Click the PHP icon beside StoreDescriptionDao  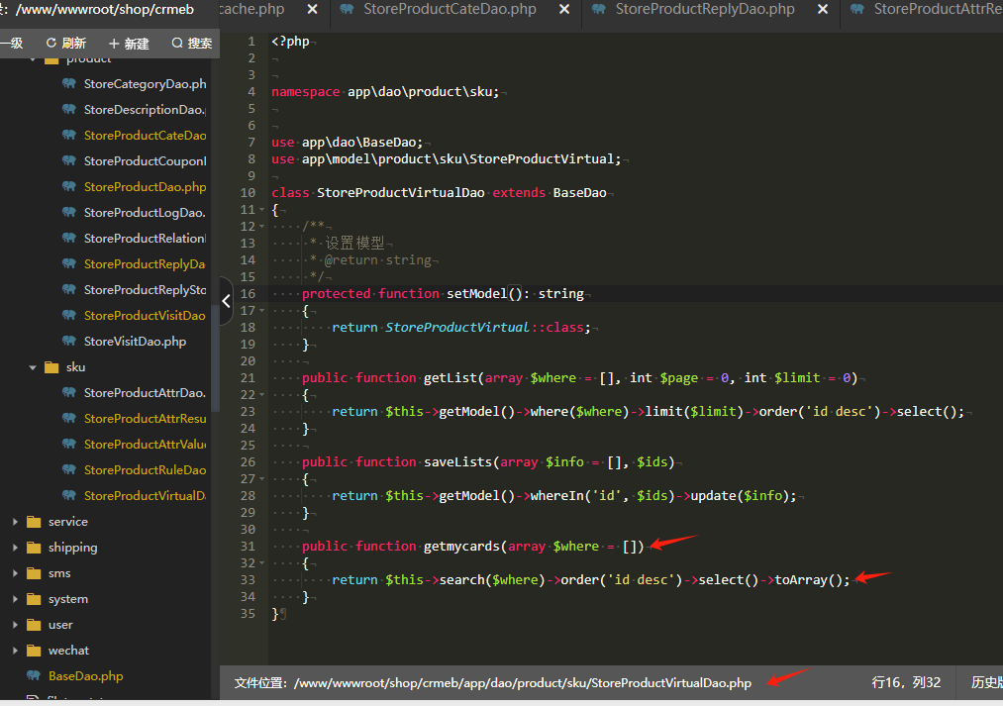point(69,109)
